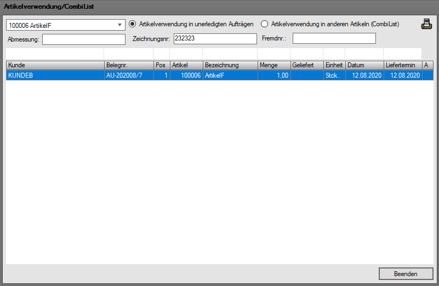Click the Pos column header
The image size is (439, 286).
tap(161, 65)
